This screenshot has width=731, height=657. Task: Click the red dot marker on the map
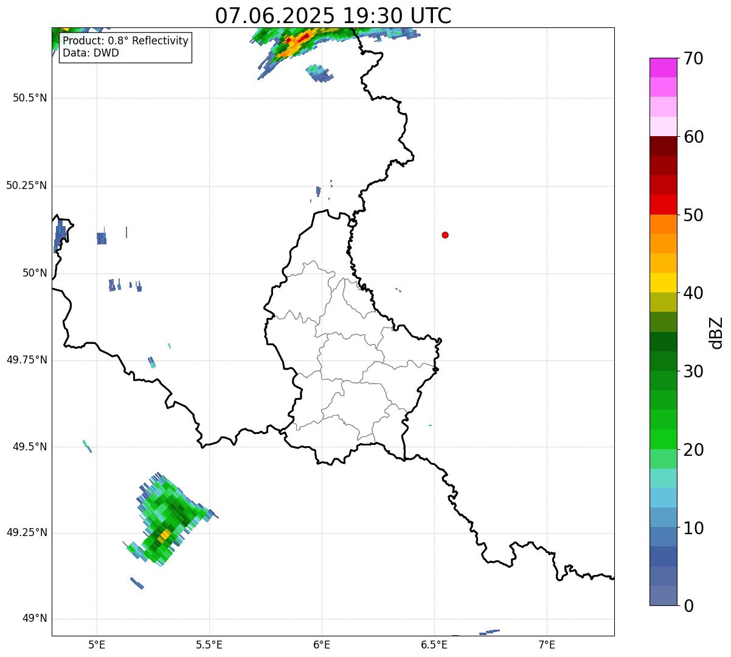pyautogui.click(x=445, y=235)
